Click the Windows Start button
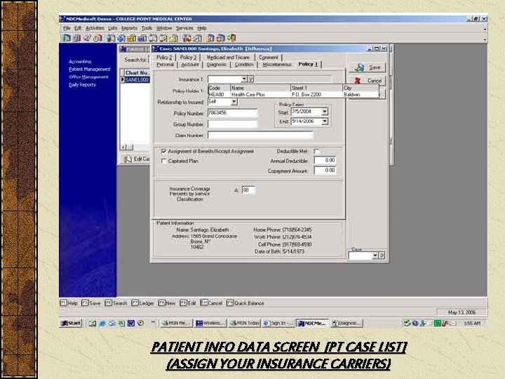This screenshot has height=379, width=505. point(71,323)
